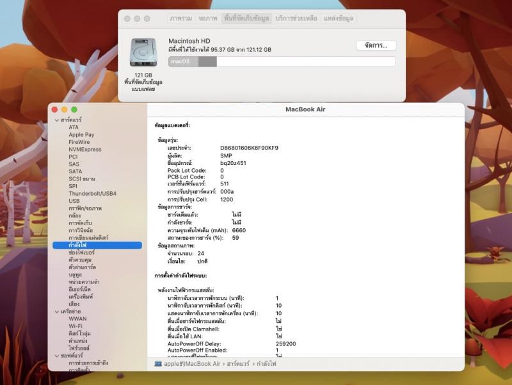Screen dimensions: 512x385
Task: Click the Macintosh HD volume name
Action: [189, 41]
